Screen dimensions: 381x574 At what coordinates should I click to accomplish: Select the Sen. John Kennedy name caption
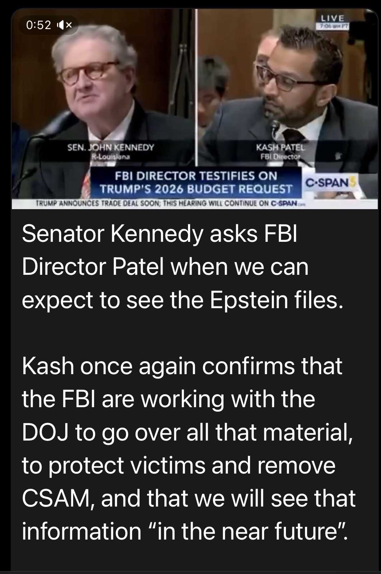point(110,147)
